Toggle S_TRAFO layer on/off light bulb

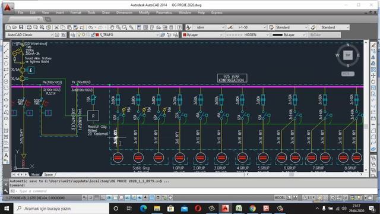point(79,35)
